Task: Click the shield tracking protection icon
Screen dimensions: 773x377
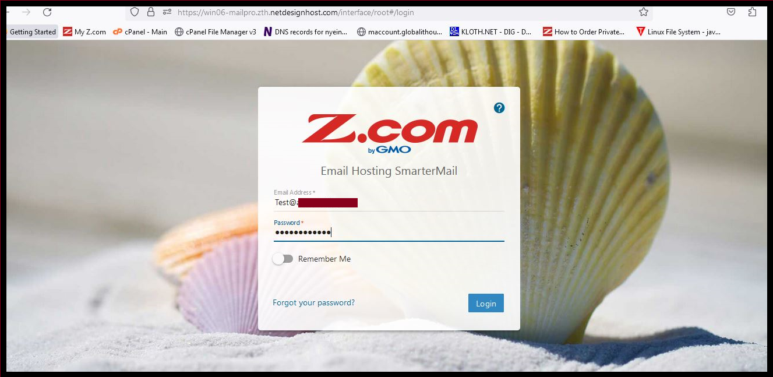Action: (x=135, y=12)
